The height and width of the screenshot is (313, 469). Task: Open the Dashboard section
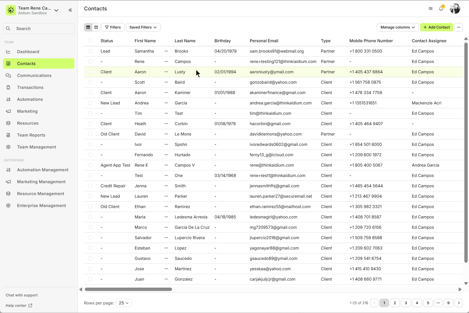tap(28, 52)
